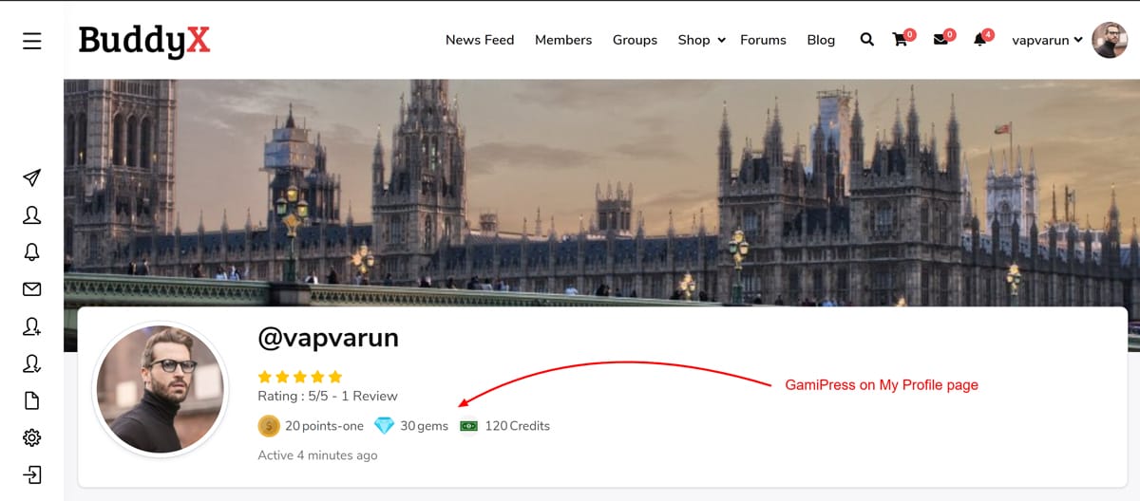Viewport: 1140px width, 501px height.
Task: Click the sidebar notifications bell icon
Action: tap(31, 252)
